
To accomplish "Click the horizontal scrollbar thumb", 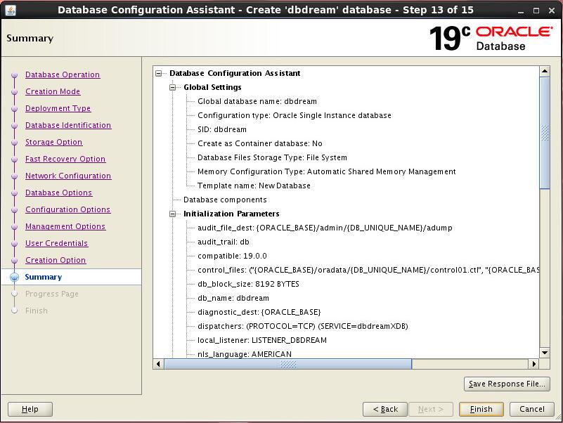I will 288,364.
